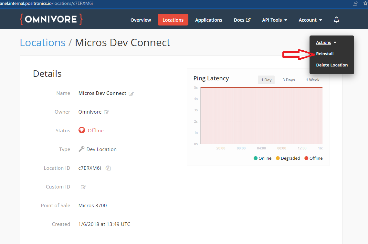Select Reinstall from the Actions menu
368x244 pixels.
(324, 54)
